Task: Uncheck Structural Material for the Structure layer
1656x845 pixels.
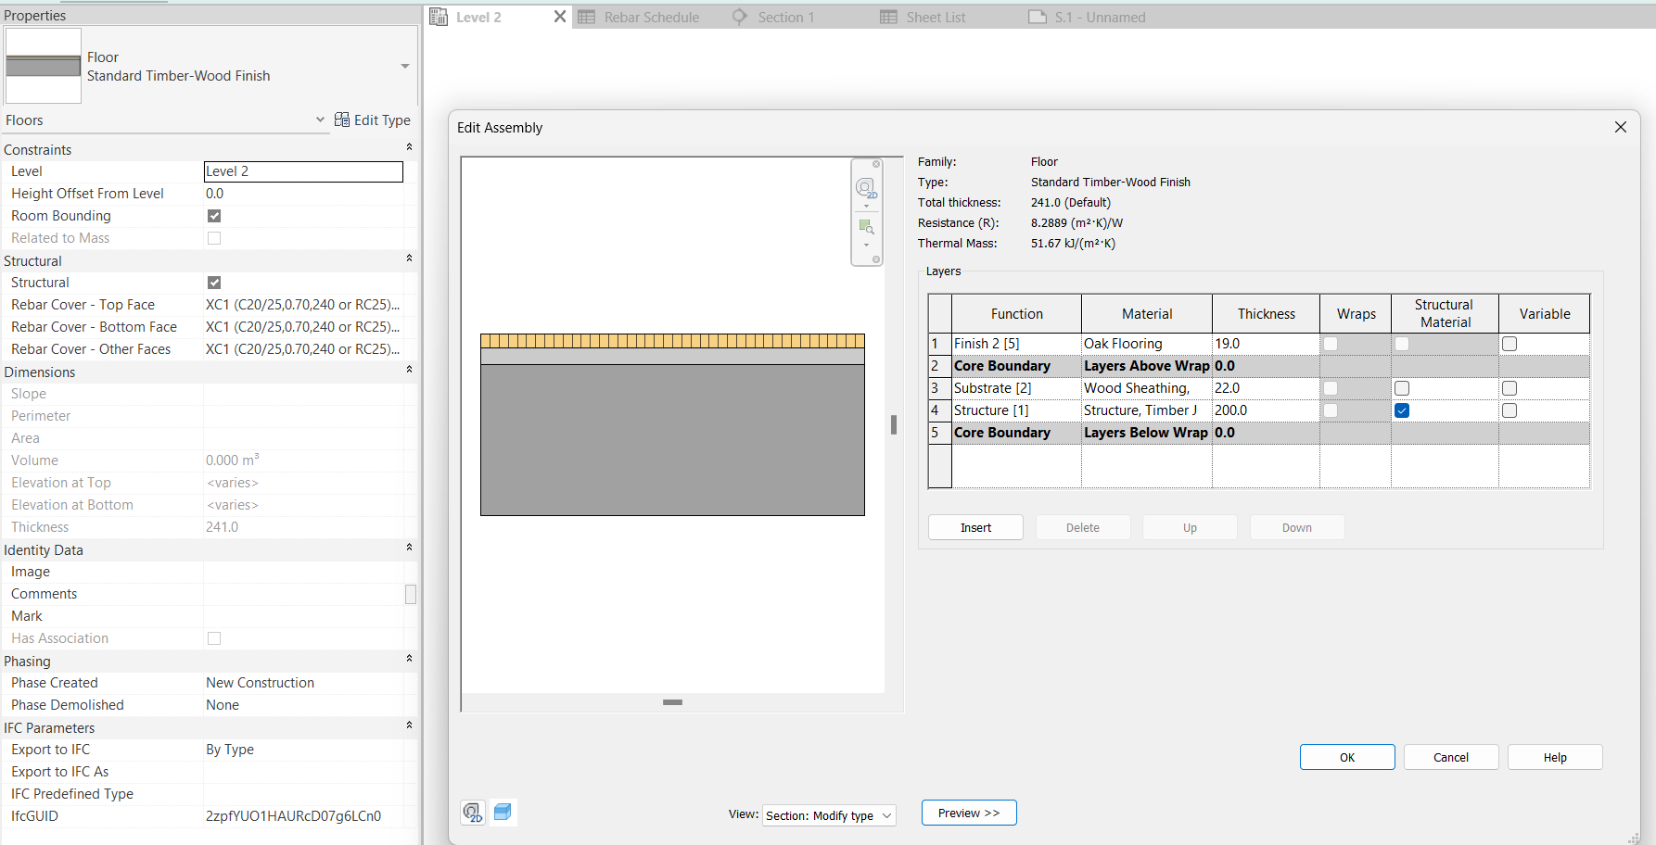Action: [x=1401, y=410]
